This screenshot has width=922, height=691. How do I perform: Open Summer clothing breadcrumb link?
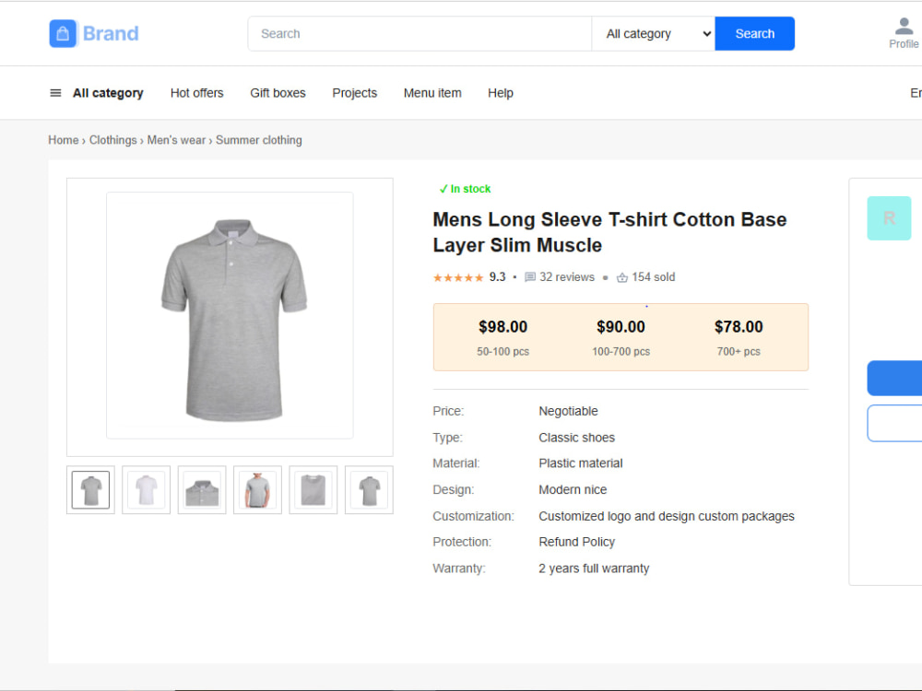259,140
